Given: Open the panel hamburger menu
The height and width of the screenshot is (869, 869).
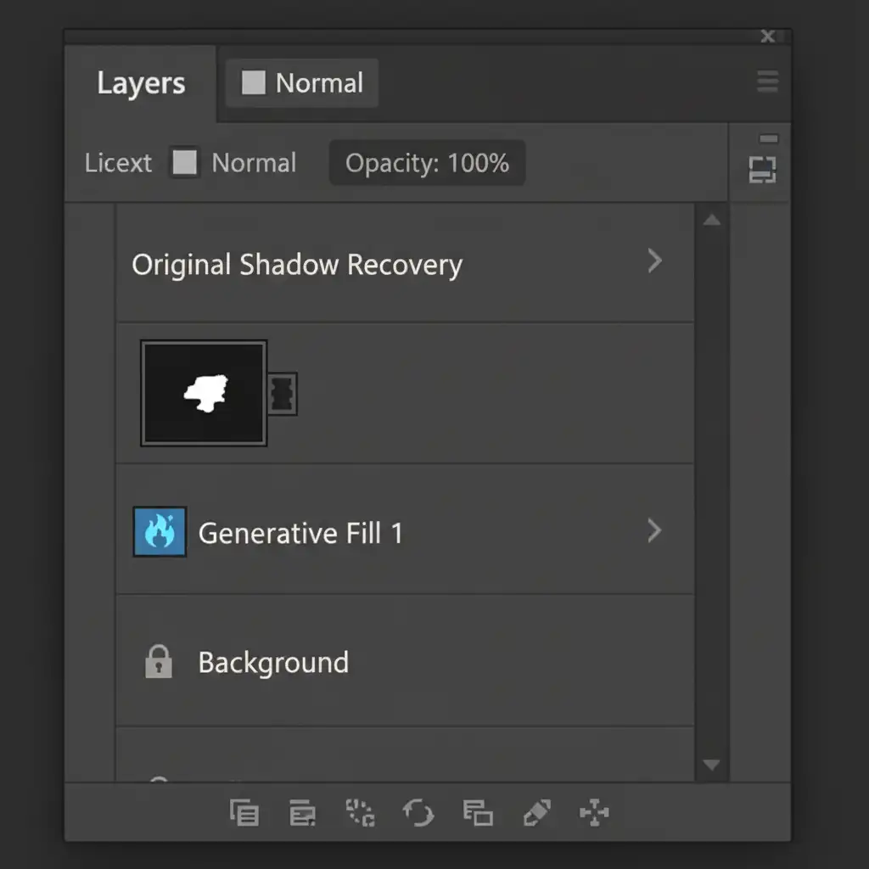Looking at the screenshot, I should (767, 81).
